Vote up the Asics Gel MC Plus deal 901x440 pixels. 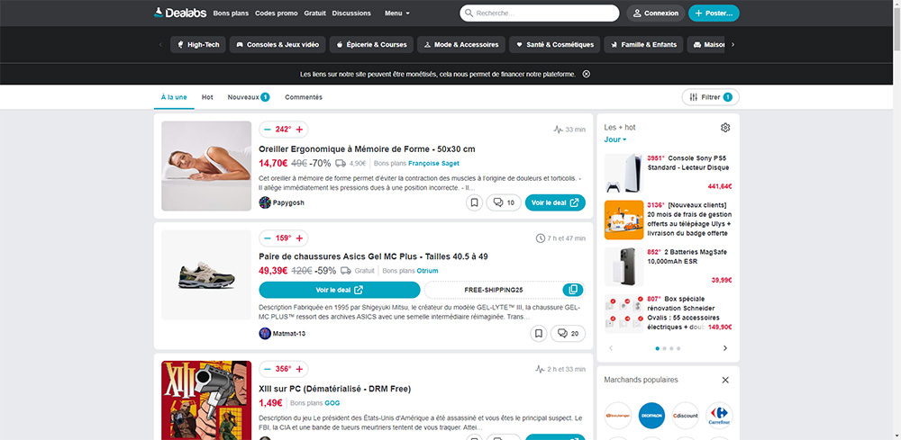(299, 238)
